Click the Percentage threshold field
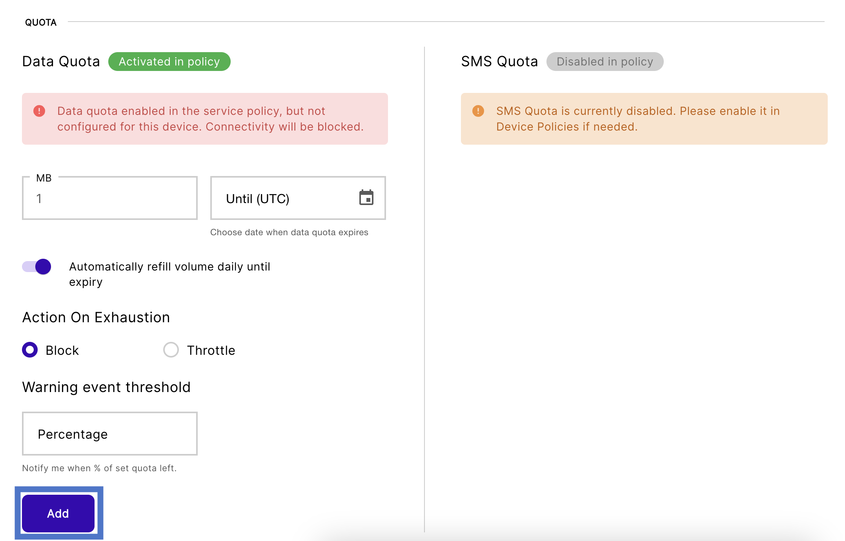The image size is (845, 541). point(110,434)
